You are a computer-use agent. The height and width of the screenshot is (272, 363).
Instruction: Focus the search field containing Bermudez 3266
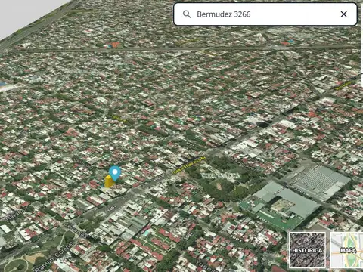coord(265,14)
